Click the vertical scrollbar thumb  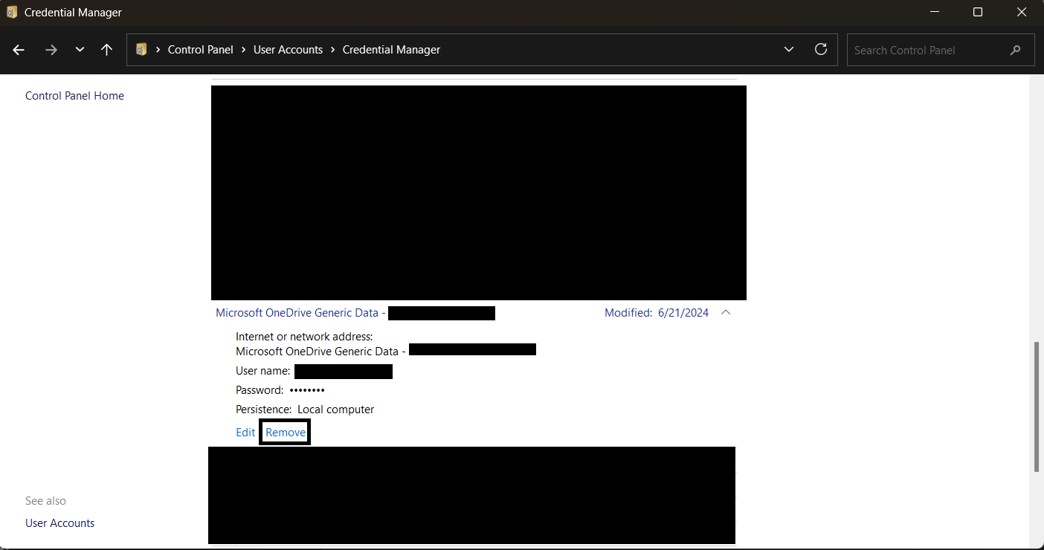[1037, 407]
